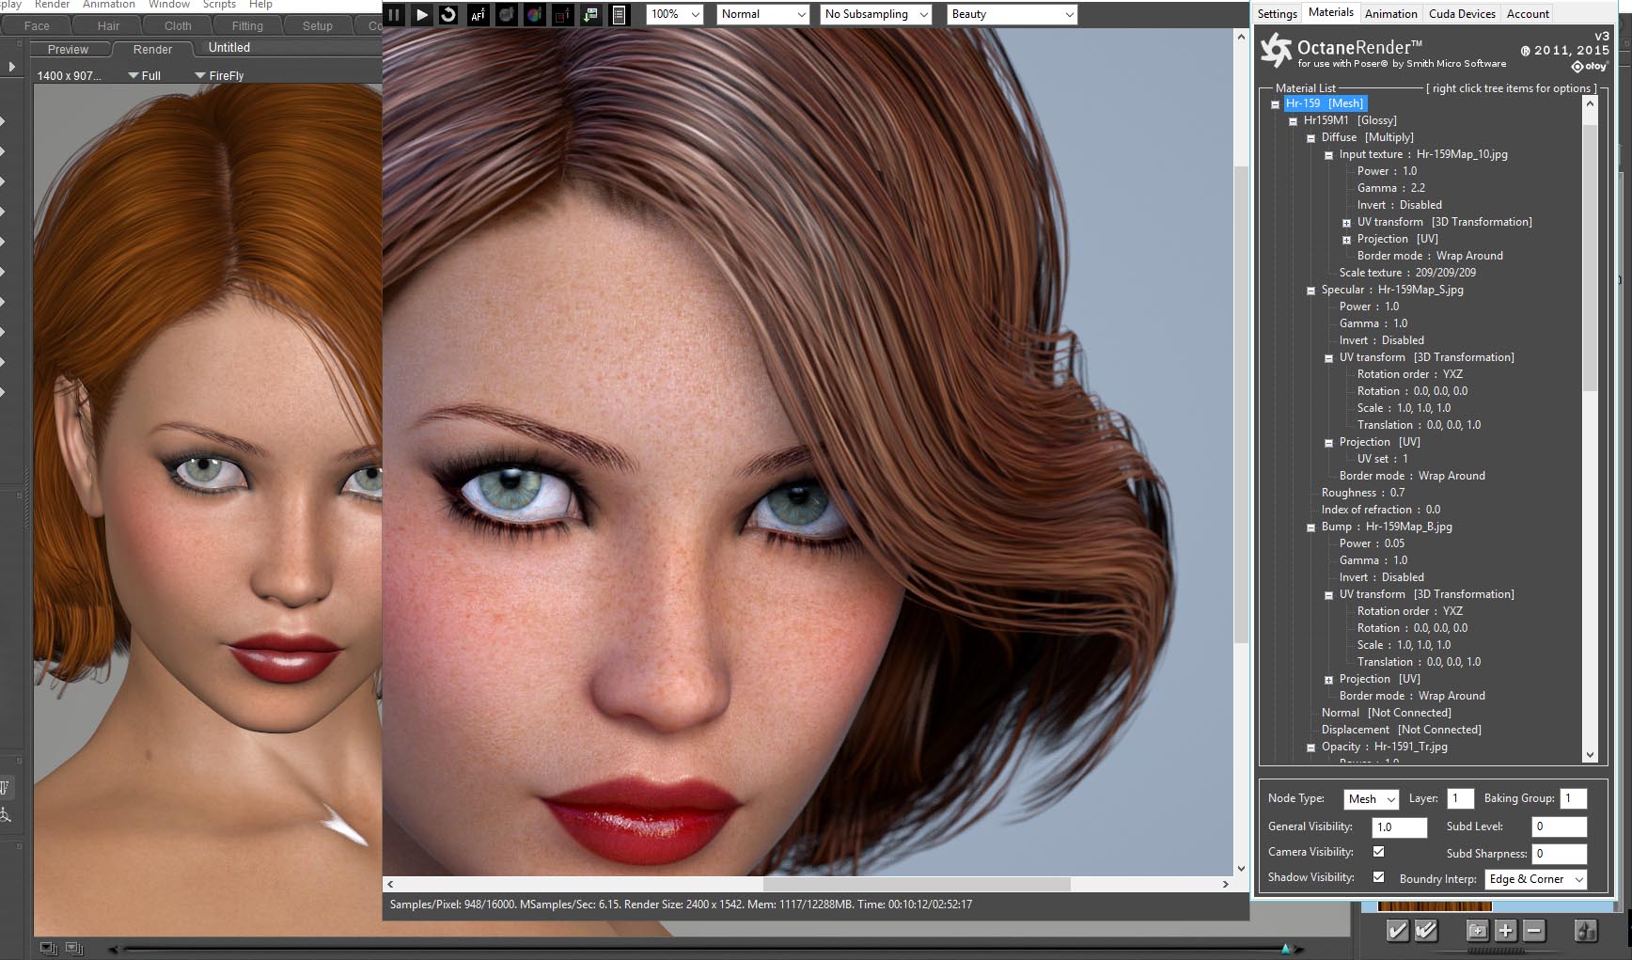Collapse the Hr159M1 [Glossy] node
Image resolution: width=1632 pixels, height=960 pixels.
(1294, 121)
